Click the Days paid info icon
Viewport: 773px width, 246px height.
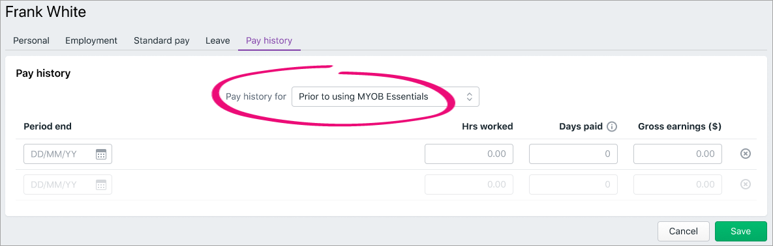[x=612, y=126]
